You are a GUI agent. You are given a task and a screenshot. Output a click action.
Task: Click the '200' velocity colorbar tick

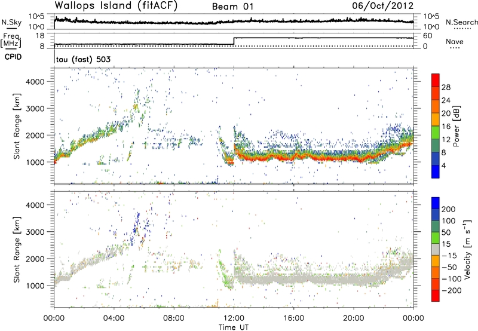[449, 209]
